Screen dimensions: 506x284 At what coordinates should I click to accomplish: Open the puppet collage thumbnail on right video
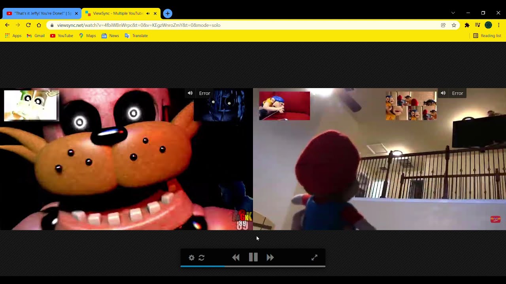point(411,106)
